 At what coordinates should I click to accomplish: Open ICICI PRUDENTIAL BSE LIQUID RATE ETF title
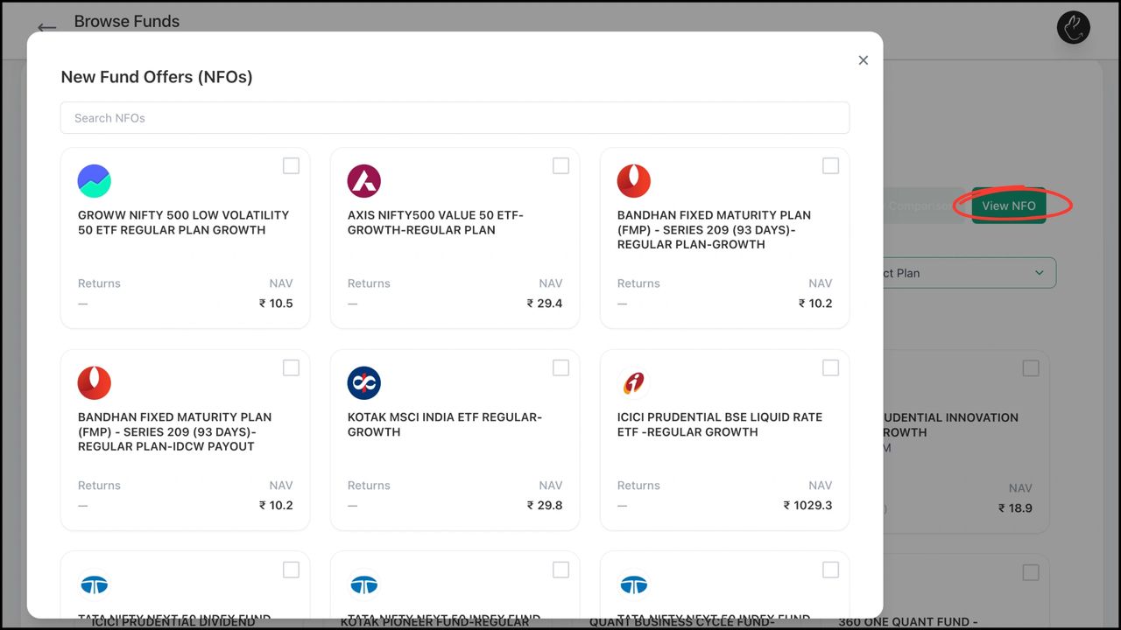pos(720,424)
